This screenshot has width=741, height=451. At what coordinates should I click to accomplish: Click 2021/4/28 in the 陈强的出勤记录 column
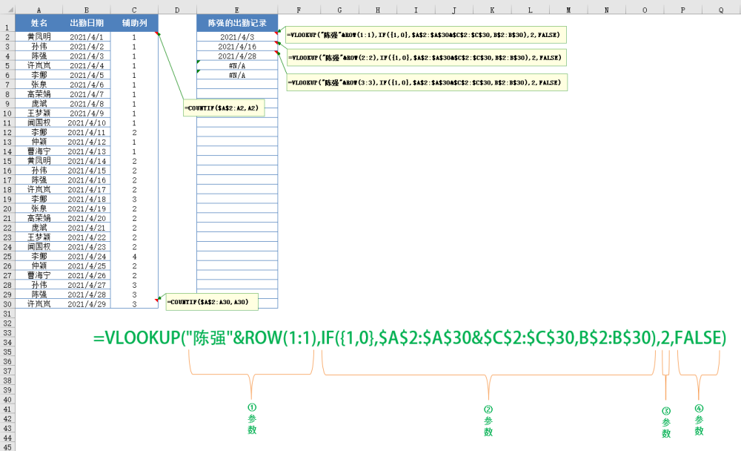tap(237, 56)
